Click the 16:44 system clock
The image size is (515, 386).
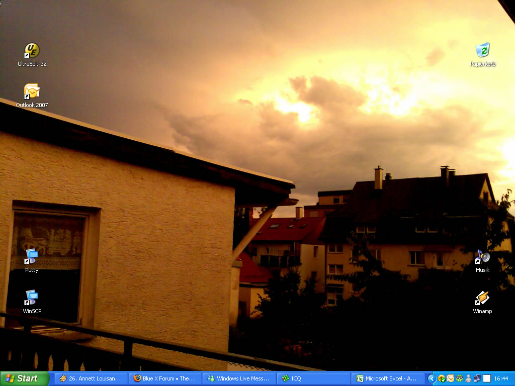click(501, 378)
